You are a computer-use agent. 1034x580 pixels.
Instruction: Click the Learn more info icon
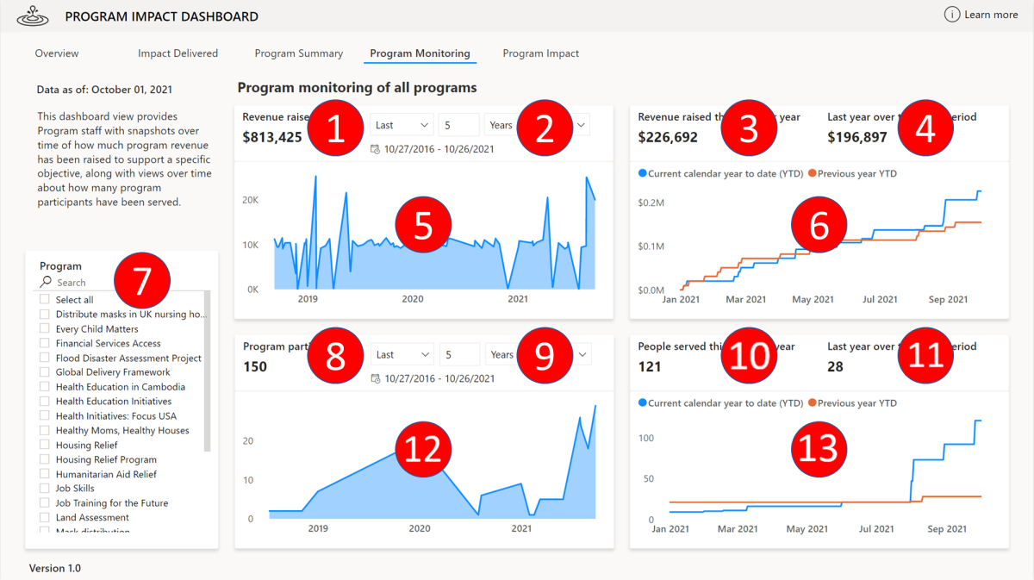click(951, 15)
